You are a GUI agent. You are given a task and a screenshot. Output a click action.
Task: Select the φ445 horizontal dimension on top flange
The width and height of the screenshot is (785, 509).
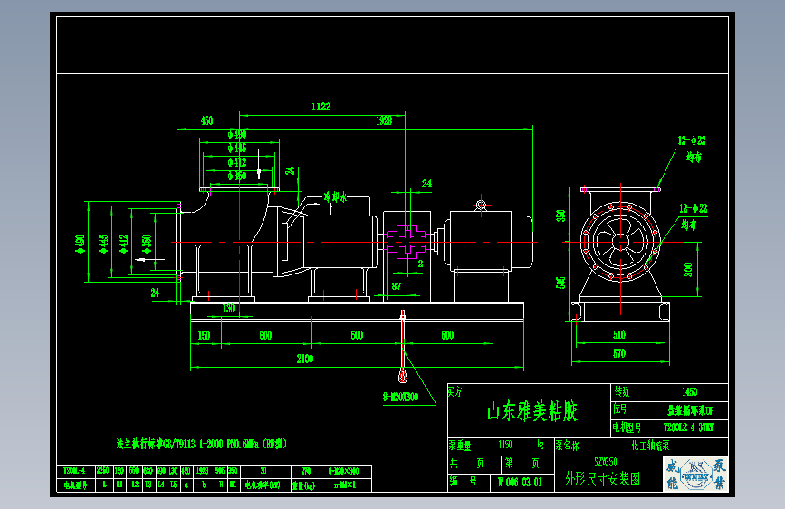pos(237,148)
